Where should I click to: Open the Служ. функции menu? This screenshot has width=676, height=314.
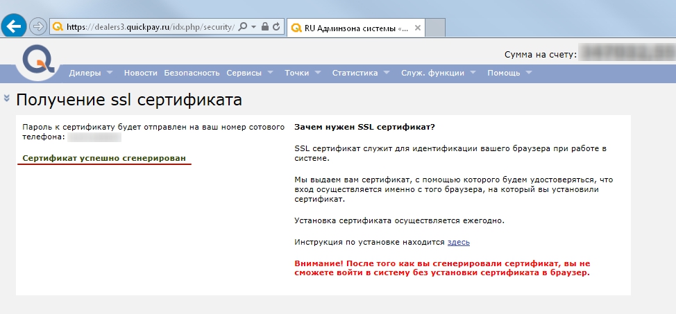click(x=437, y=73)
